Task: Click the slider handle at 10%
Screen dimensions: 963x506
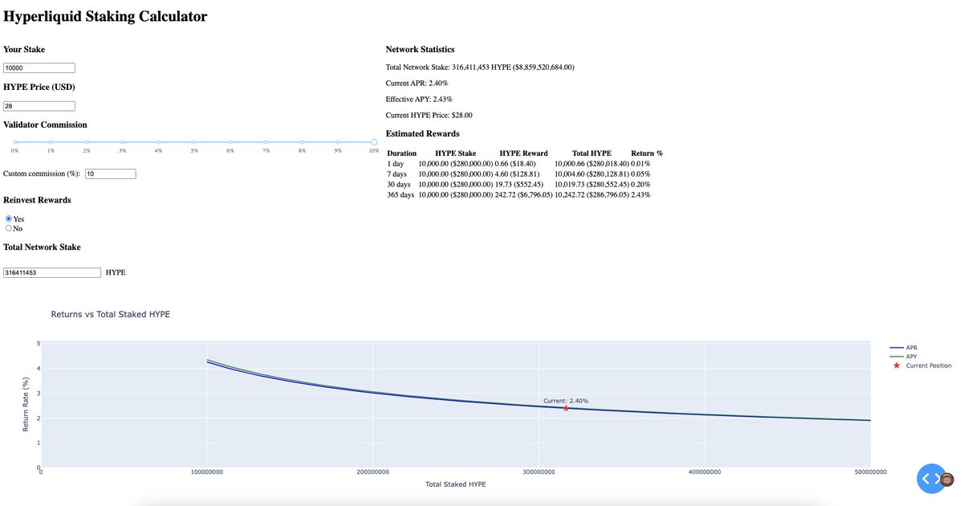Action: pyautogui.click(x=374, y=142)
